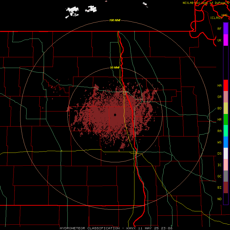Click the GC gray legend color swatch

click(226, 176)
